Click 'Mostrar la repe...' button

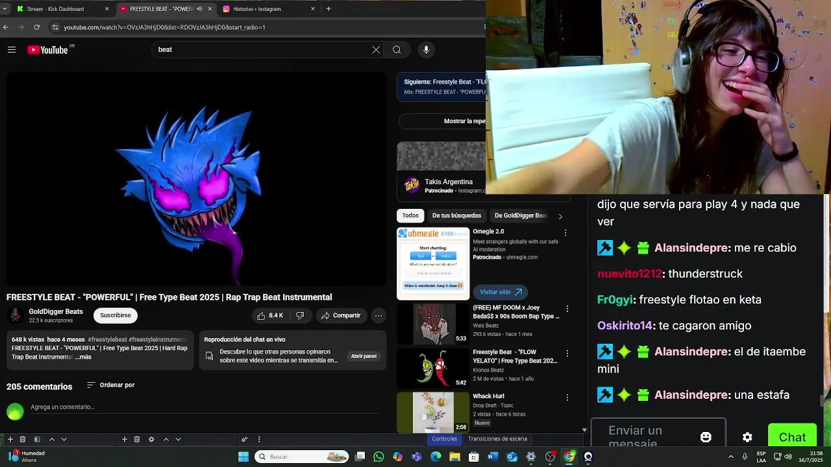point(442,121)
